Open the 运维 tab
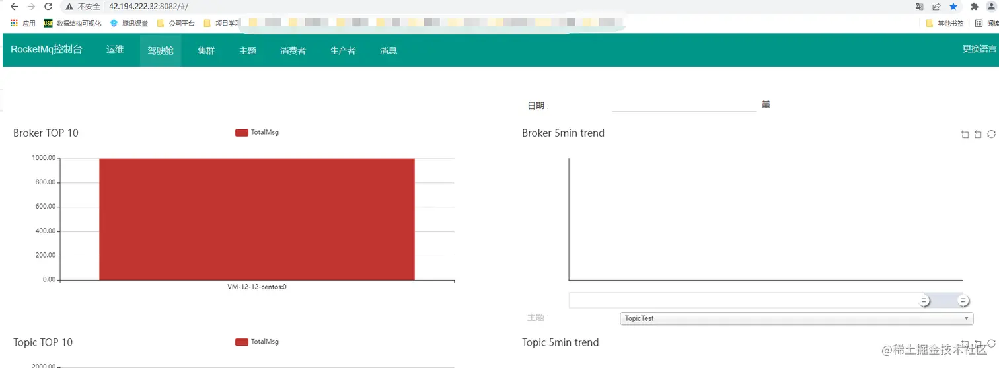The height and width of the screenshot is (368, 999). point(115,50)
